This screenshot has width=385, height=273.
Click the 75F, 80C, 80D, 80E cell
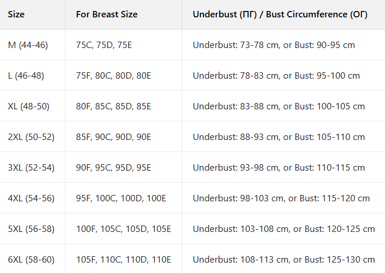(x=114, y=76)
